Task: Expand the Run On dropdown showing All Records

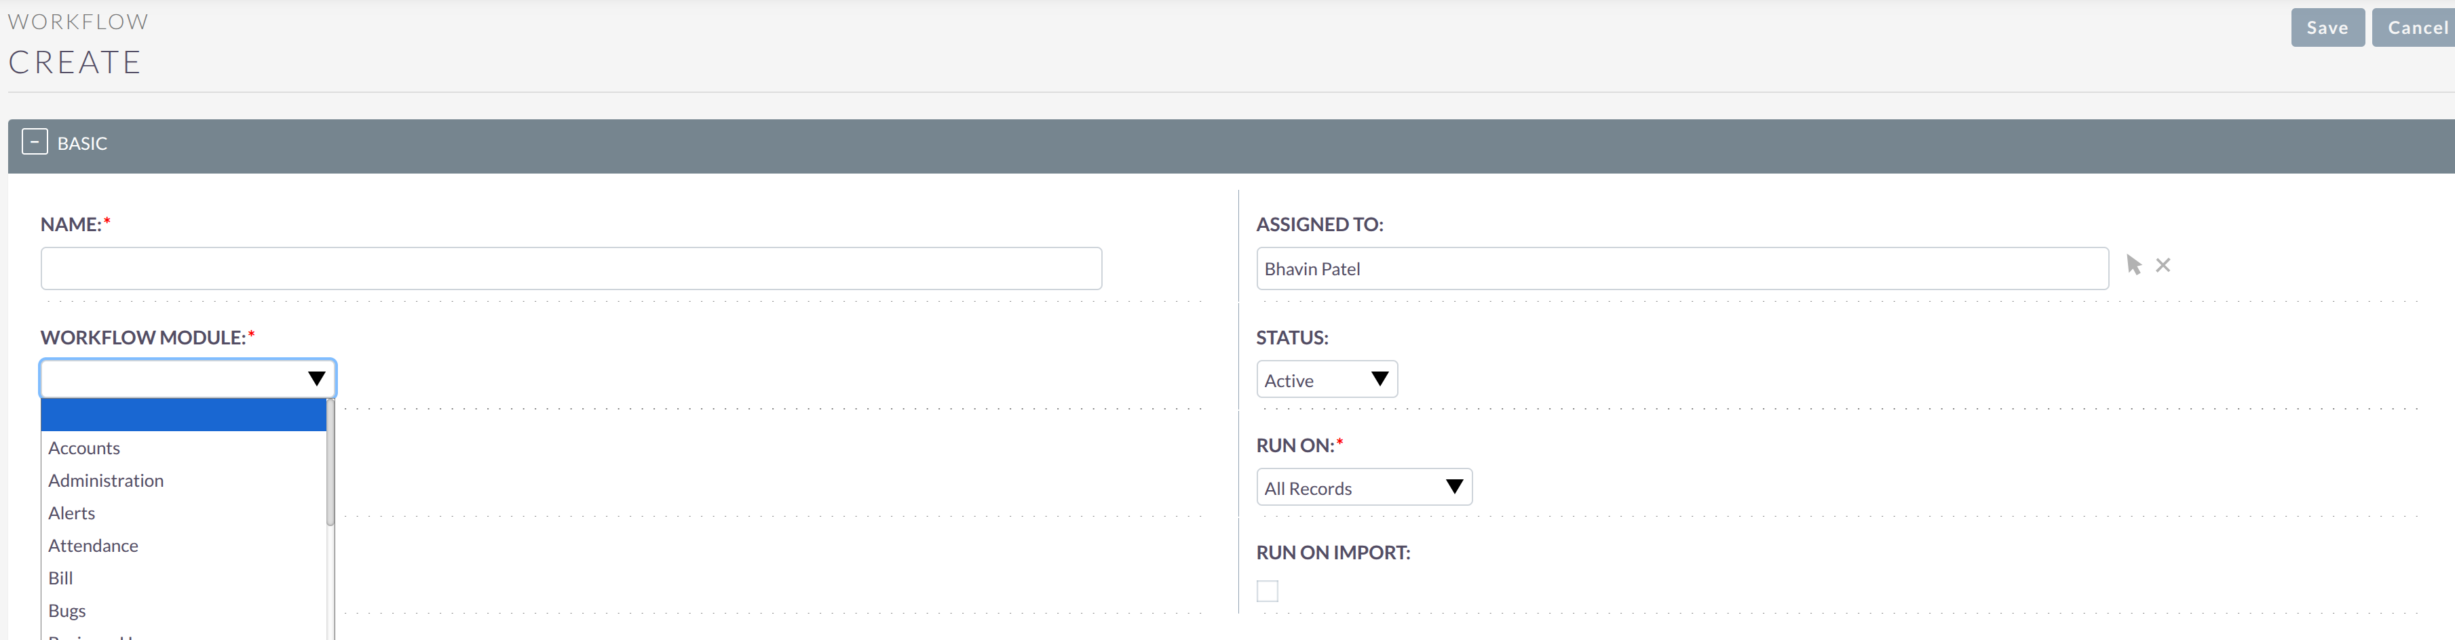Action: (1363, 487)
